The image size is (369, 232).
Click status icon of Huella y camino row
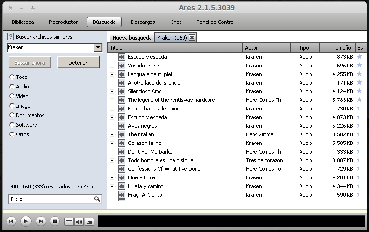358,186
